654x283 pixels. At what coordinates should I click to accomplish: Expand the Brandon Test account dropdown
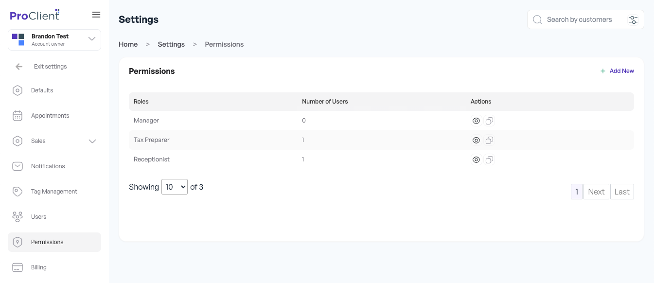click(x=92, y=39)
